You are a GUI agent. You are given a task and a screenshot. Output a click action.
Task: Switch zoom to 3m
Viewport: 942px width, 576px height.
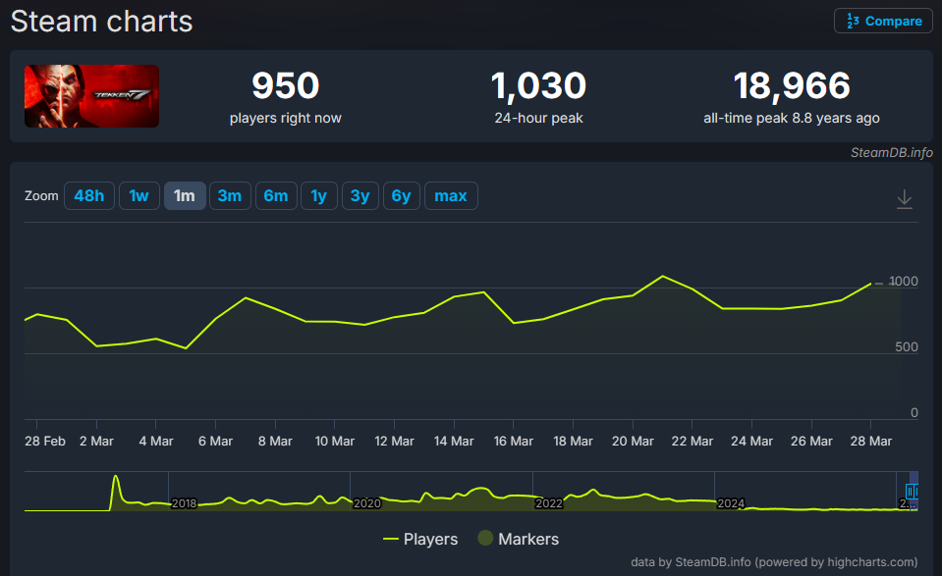pyautogui.click(x=230, y=195)
